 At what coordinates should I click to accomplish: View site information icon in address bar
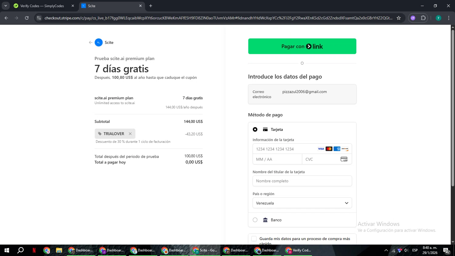click(39, 18)
